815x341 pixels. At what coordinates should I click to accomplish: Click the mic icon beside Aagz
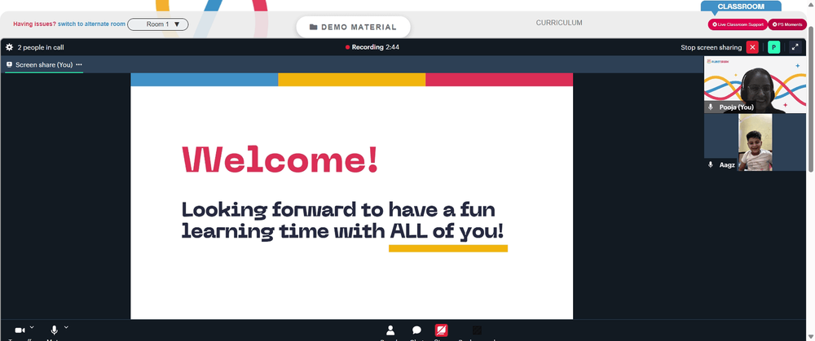coord(711,164)
